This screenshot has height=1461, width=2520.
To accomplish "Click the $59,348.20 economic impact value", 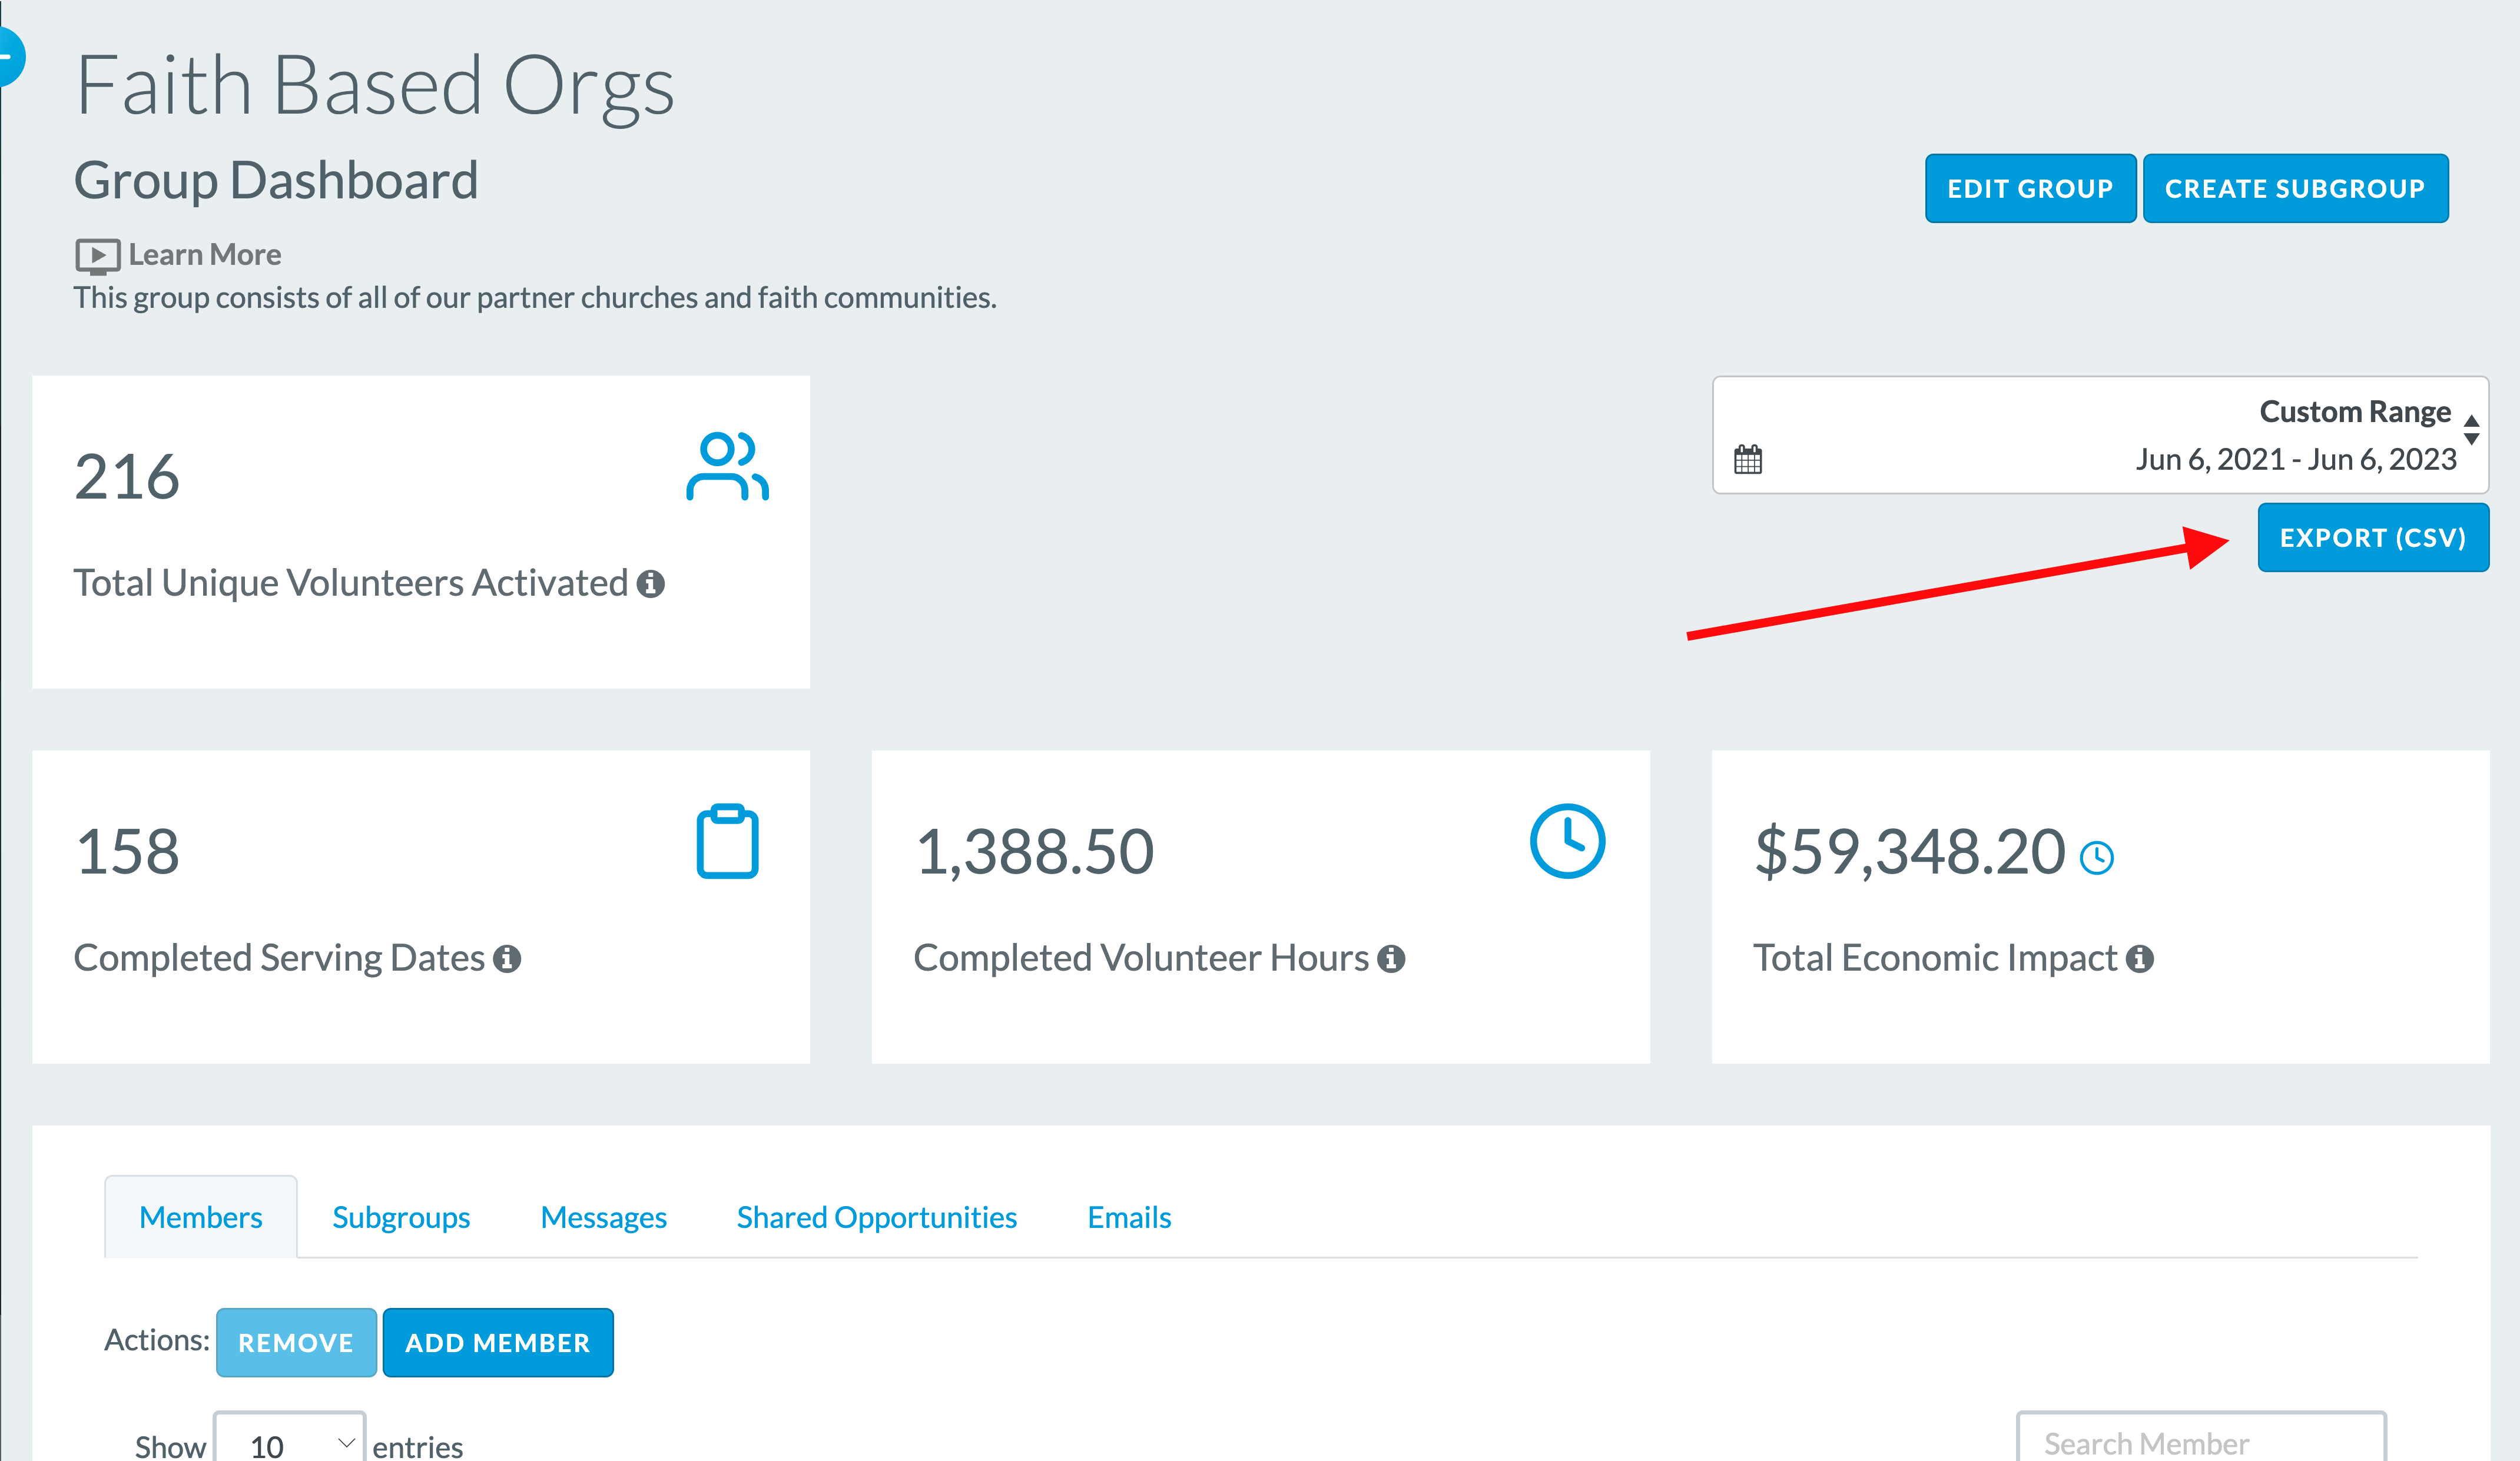I will tap(1910, 851).
